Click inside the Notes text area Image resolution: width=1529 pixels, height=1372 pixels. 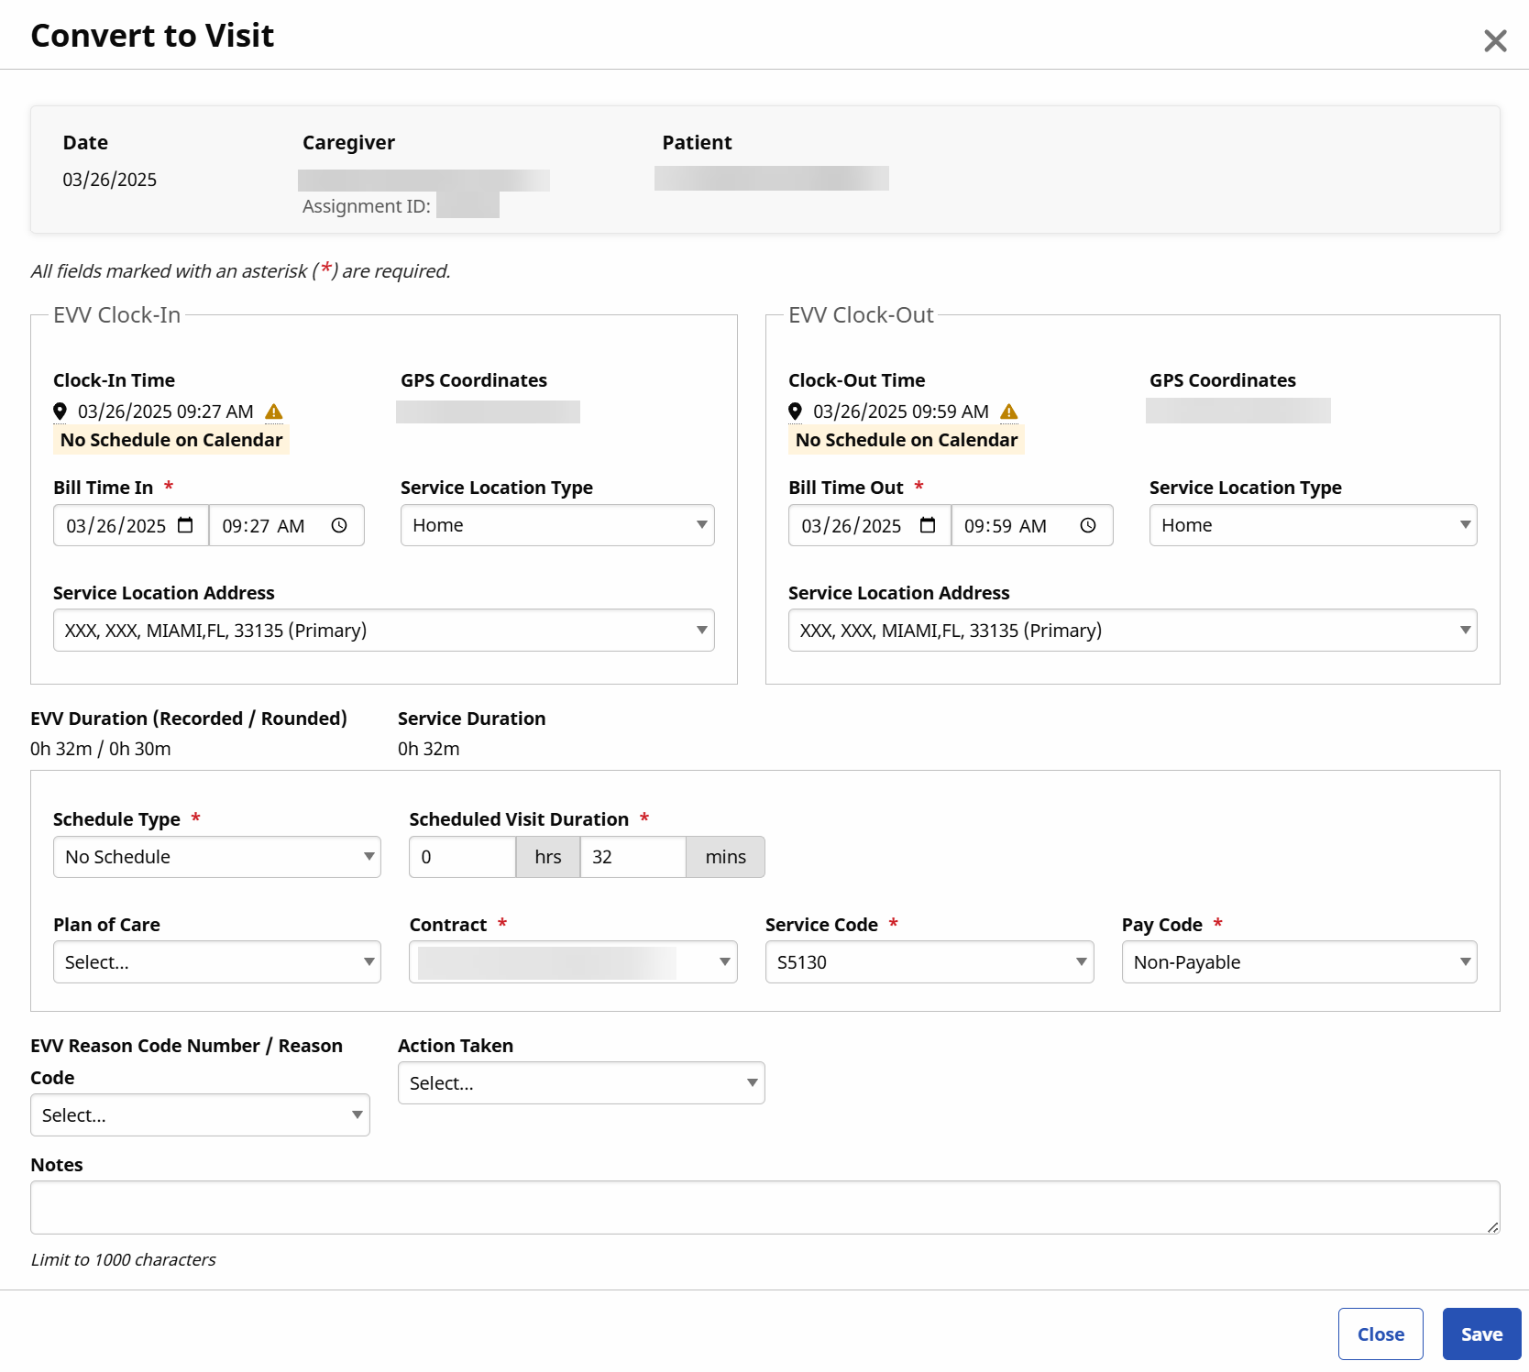click(765, 1207)
